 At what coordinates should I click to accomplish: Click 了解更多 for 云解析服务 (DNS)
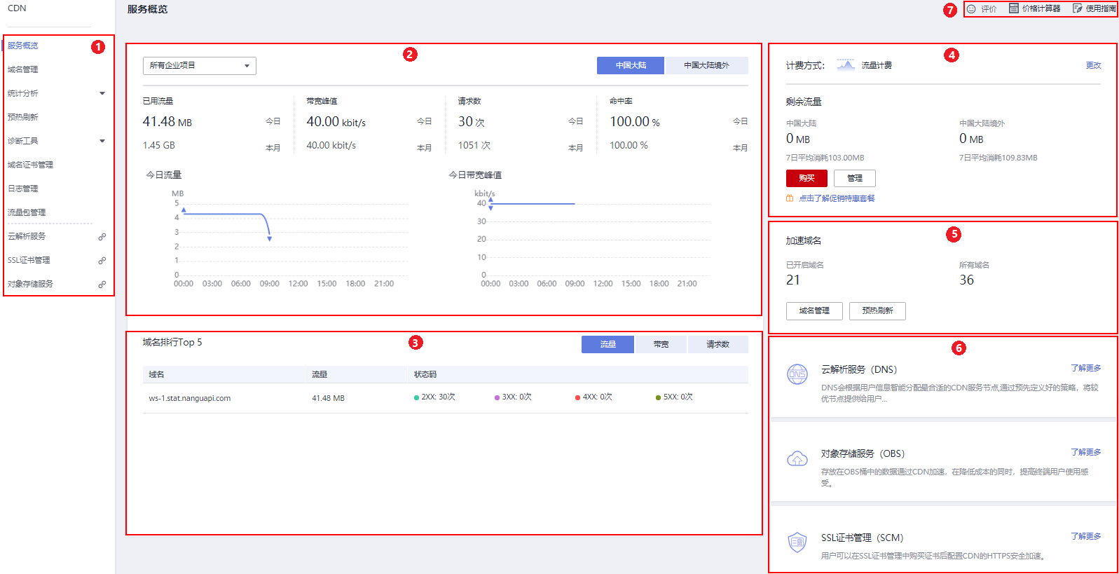point(1085,368)
